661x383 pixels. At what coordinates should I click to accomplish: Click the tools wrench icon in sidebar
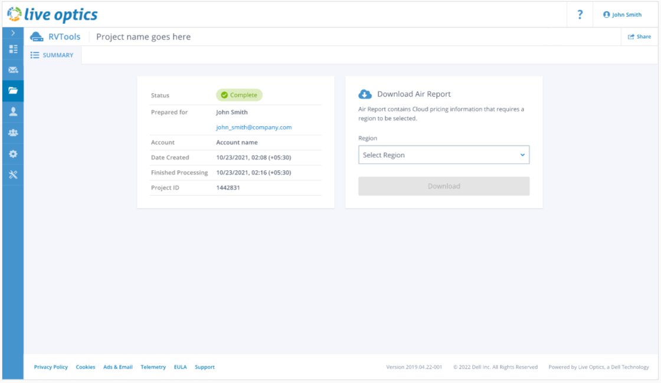(x=13, y=175)
